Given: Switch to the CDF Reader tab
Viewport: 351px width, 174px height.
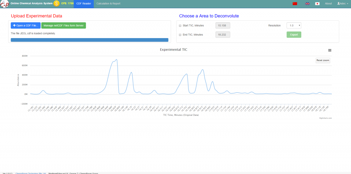Looking at the screenshot, I should coord(84,3).
